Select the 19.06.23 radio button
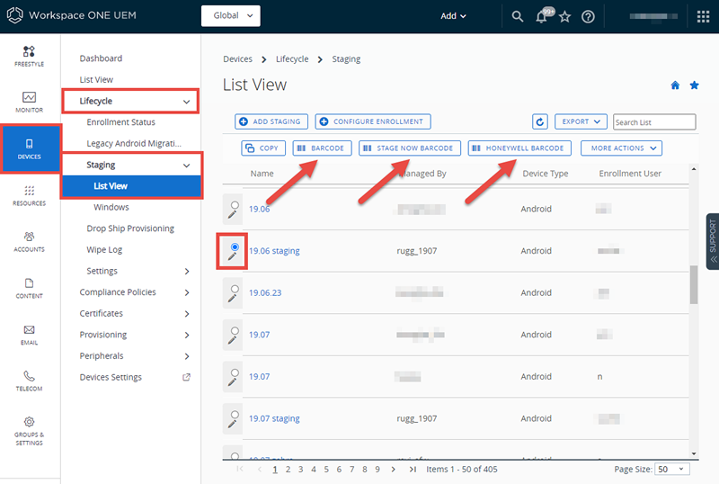Screen dimensions: 719x484 [x=235, y=289]
